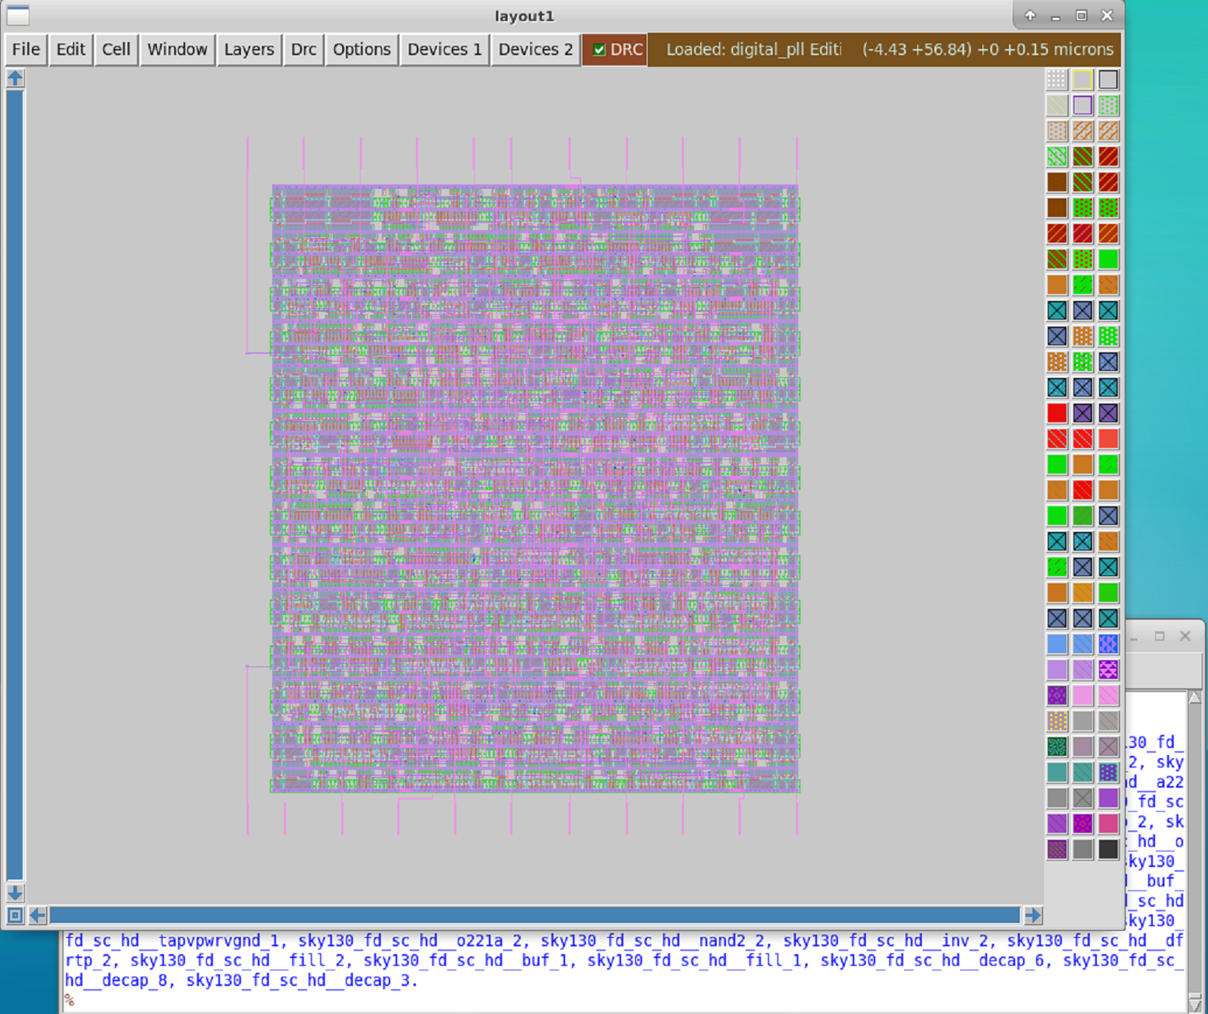Select the blue diagonal-striped layer icon
Image resolution: width=1208 pixels, height=1014 pixels.
pyautogui.click(x=1083, y=644)
